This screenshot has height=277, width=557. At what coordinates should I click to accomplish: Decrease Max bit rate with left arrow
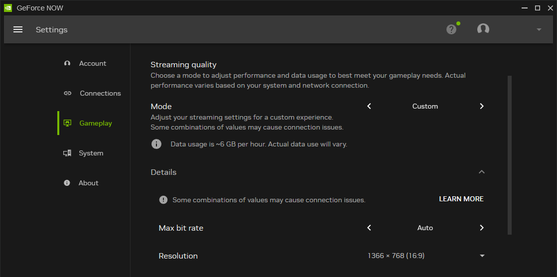(x=369, y=228)
